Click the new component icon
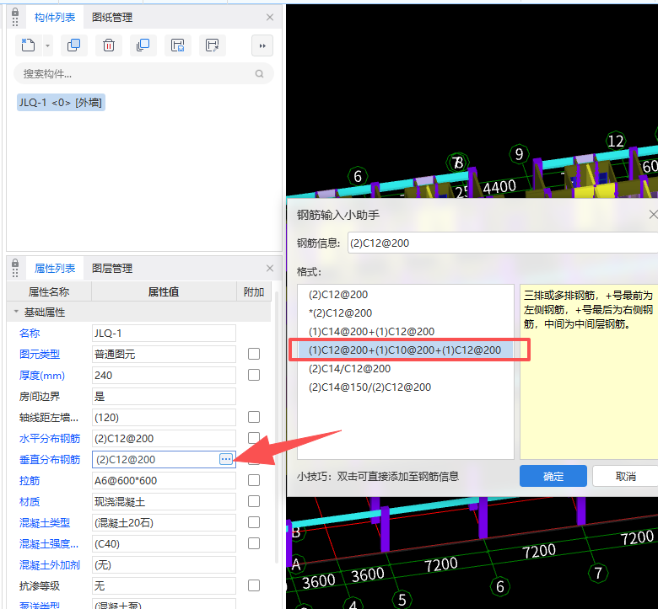This screenshot has width=658, height=609. pos(28,45)
